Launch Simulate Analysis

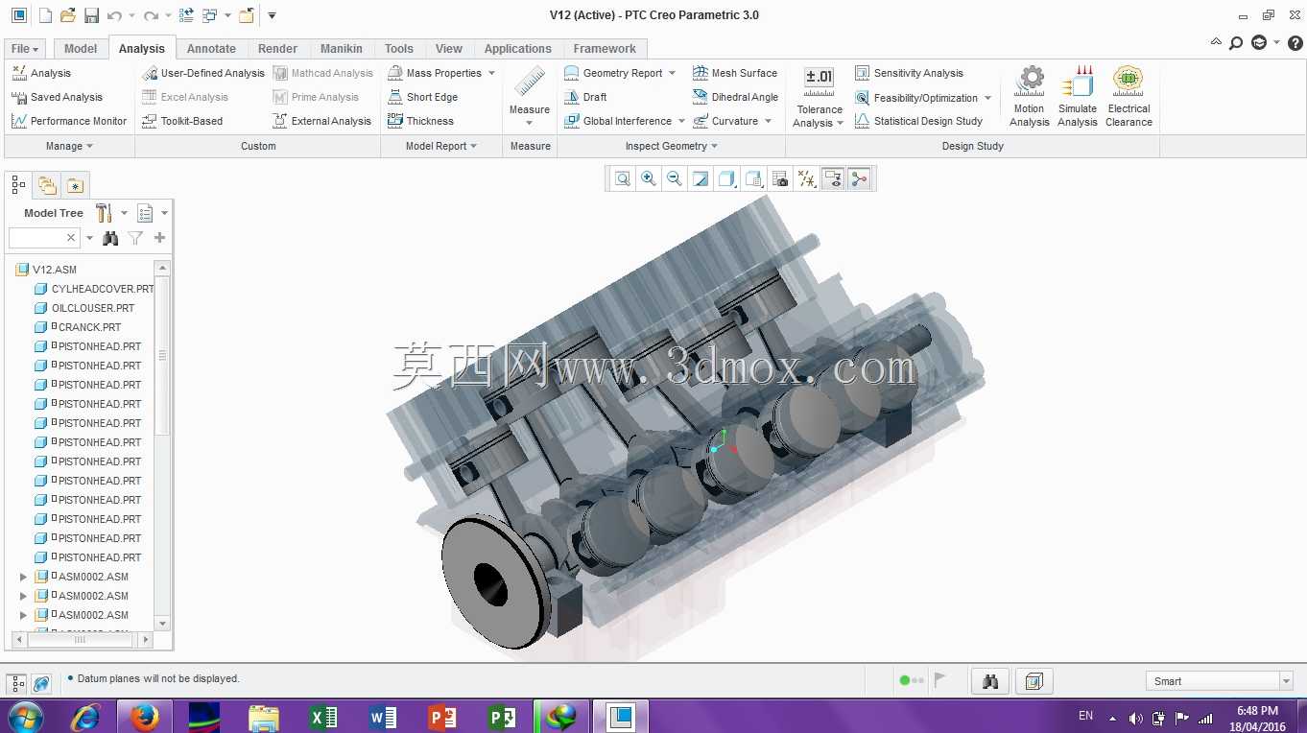pyautogui.click(x=1078, y=96)
